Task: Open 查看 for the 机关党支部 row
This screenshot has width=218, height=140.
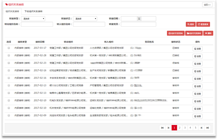Action: 198,109
